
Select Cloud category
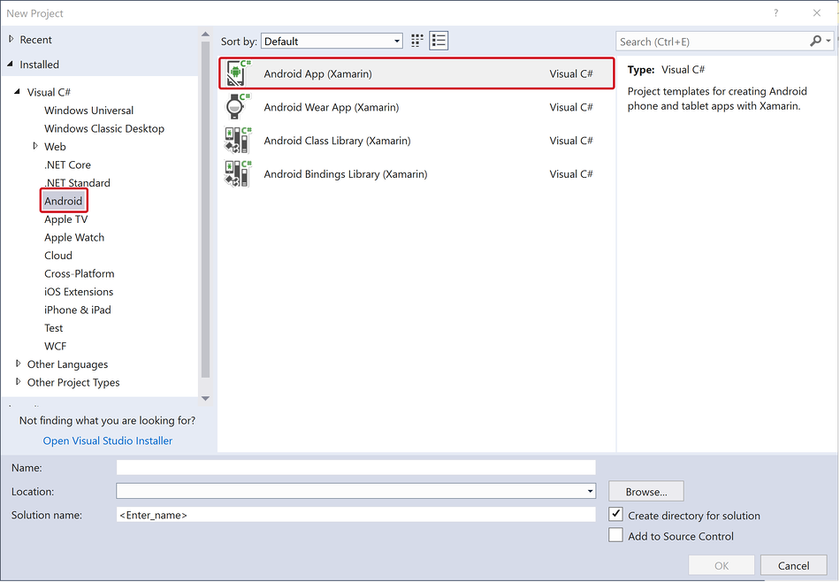click(57, 256)
